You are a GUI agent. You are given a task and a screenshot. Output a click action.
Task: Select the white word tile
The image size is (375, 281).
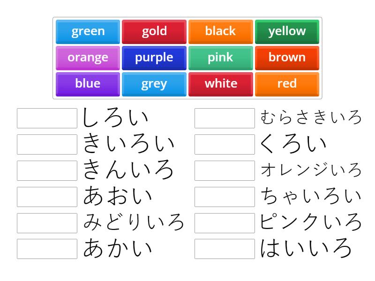pos(220,84)
